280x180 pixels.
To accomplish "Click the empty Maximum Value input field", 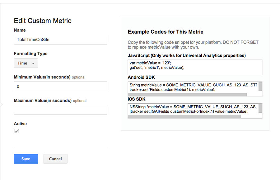I will tap(61, 110).
